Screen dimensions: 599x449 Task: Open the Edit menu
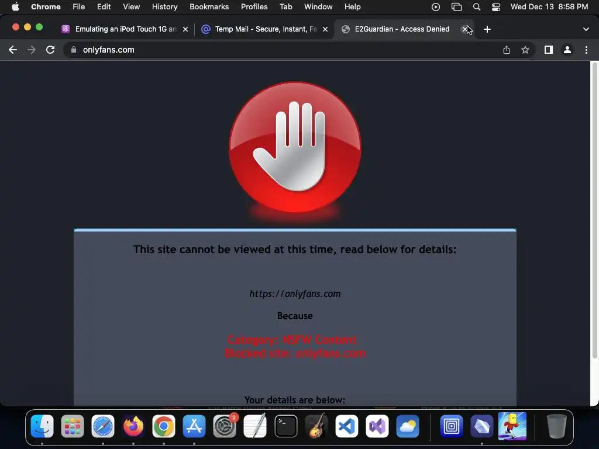coord(104,7)
